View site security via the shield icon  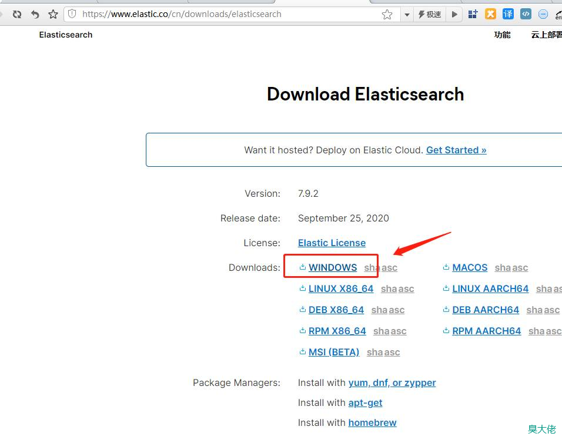click(x=72, y=14)
